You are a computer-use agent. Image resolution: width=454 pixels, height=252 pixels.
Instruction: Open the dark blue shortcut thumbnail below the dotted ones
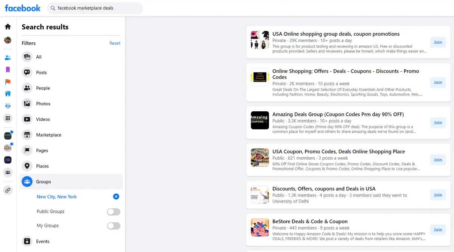pos(8,160)
